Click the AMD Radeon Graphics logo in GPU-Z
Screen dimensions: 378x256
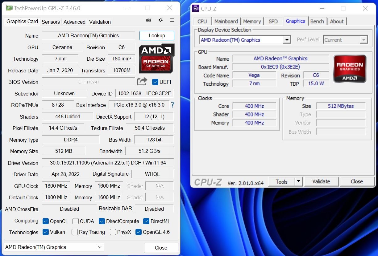157,58
